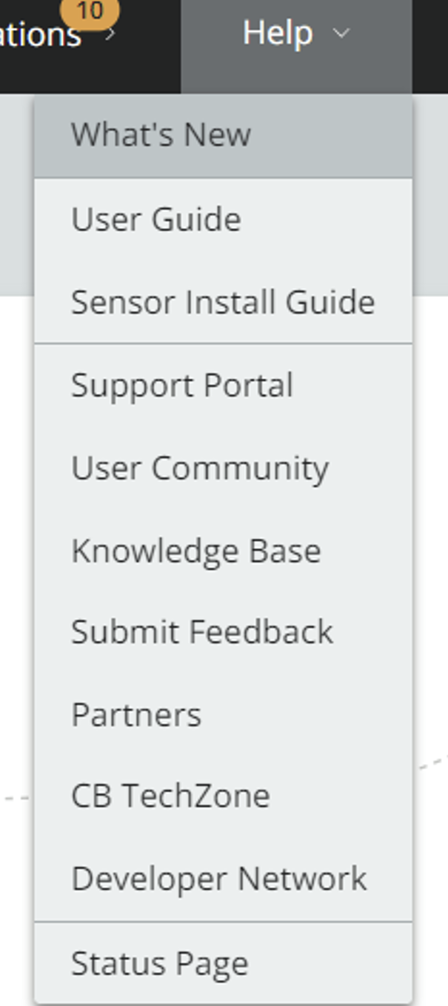Navigate to Developer Network
Viewport: 448px width, 1006px height.
coord(218,880)
